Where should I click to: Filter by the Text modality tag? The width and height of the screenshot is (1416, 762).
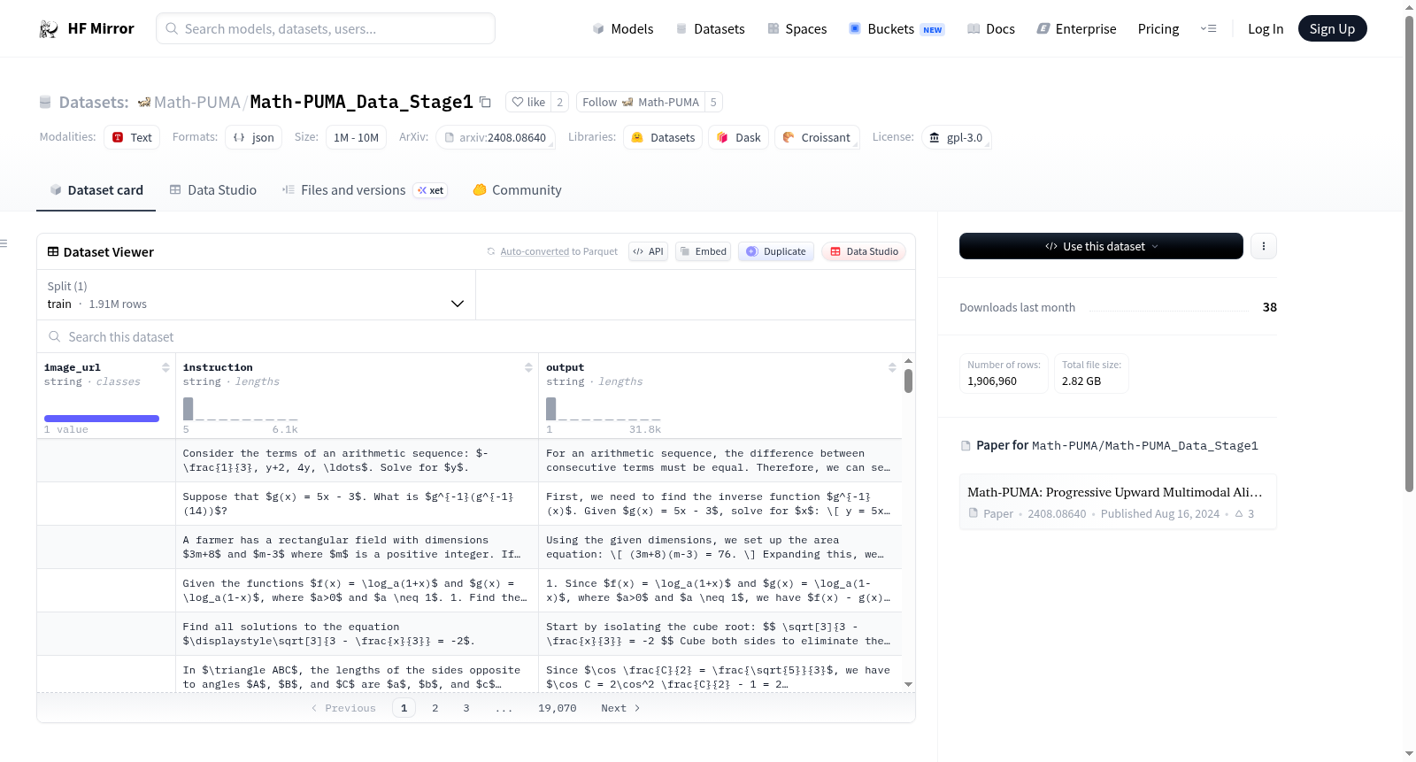132,137
